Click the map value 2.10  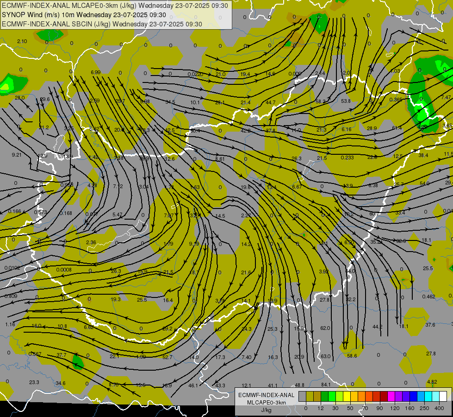pos(22,41)
